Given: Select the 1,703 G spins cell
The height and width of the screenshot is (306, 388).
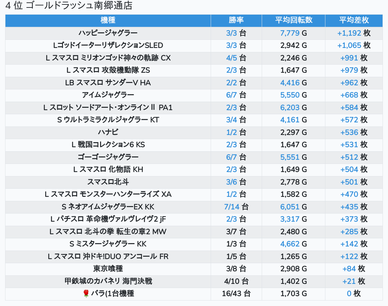Looking at the screenshot, I should [x=293, y=294].
